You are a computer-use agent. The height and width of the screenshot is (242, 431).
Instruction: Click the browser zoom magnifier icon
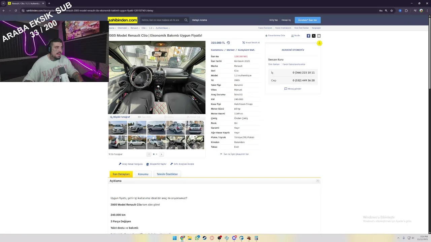(x=386, y=10)
